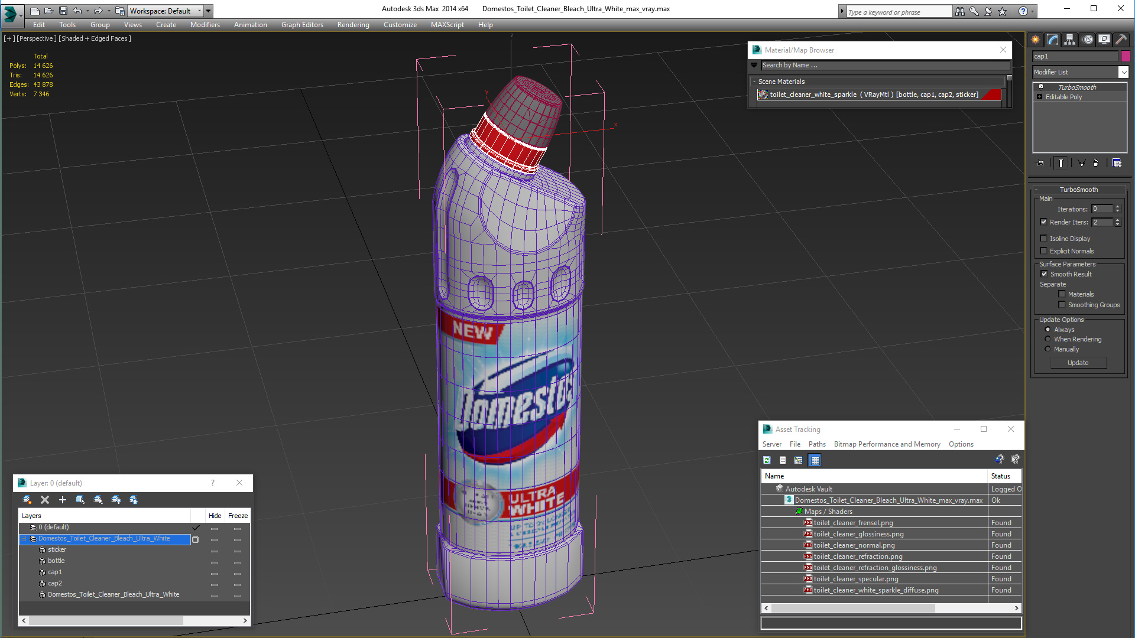
Task: Open Bitmap Performance and Memory menu
Action: (887, 444)
